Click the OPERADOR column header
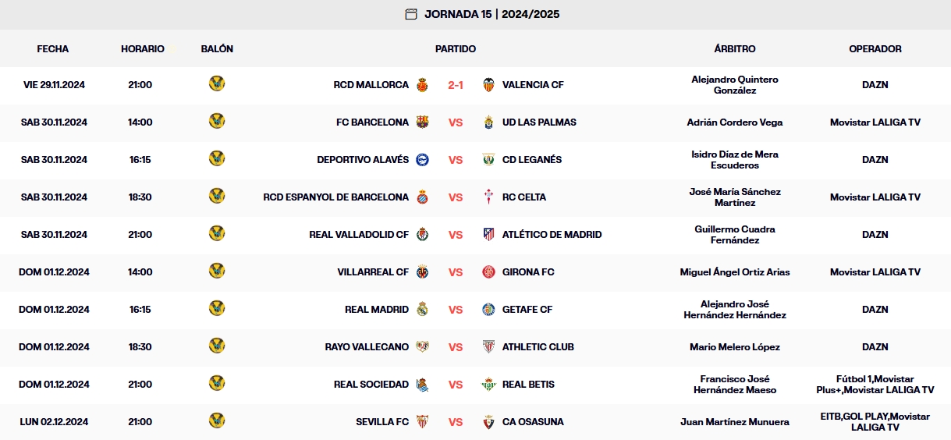The width and height of the screenshot is (951, 440). [875, 48]
